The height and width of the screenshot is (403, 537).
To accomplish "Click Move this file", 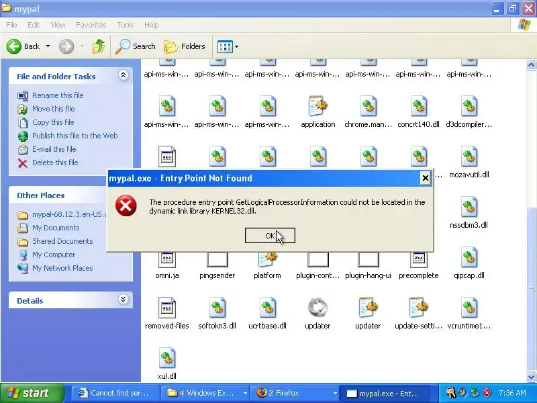I will point(54,109).
